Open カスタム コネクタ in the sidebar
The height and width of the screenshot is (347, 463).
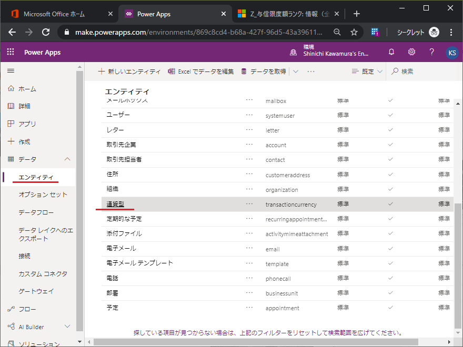[x=43, y=274]
